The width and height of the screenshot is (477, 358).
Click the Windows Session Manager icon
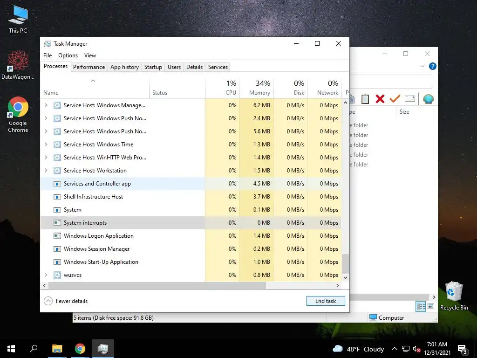tap(57, 249)
